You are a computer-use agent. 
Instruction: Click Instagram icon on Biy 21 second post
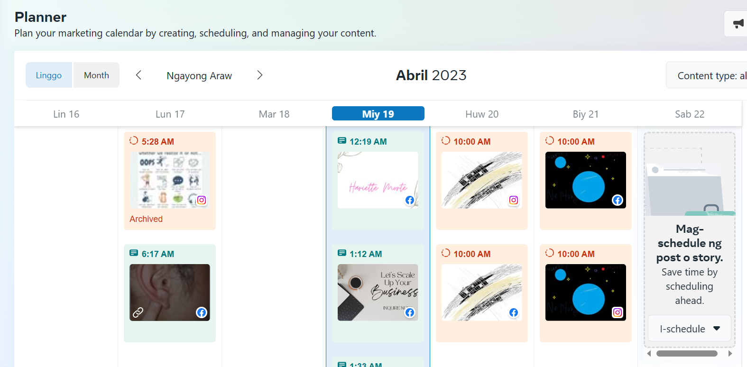tap(618, 312)
